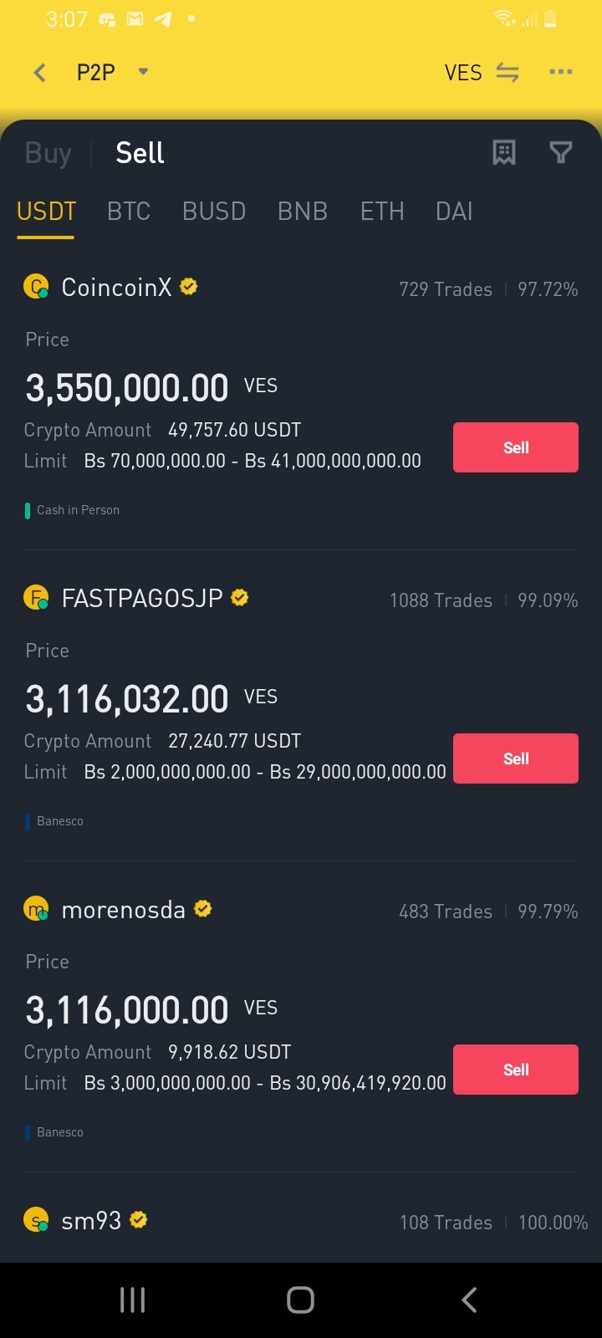Viewport: 602px width, 1338px height.
Task: Open FASTPAGOSJP merchant profile name
Action: (x=142, y=598)
